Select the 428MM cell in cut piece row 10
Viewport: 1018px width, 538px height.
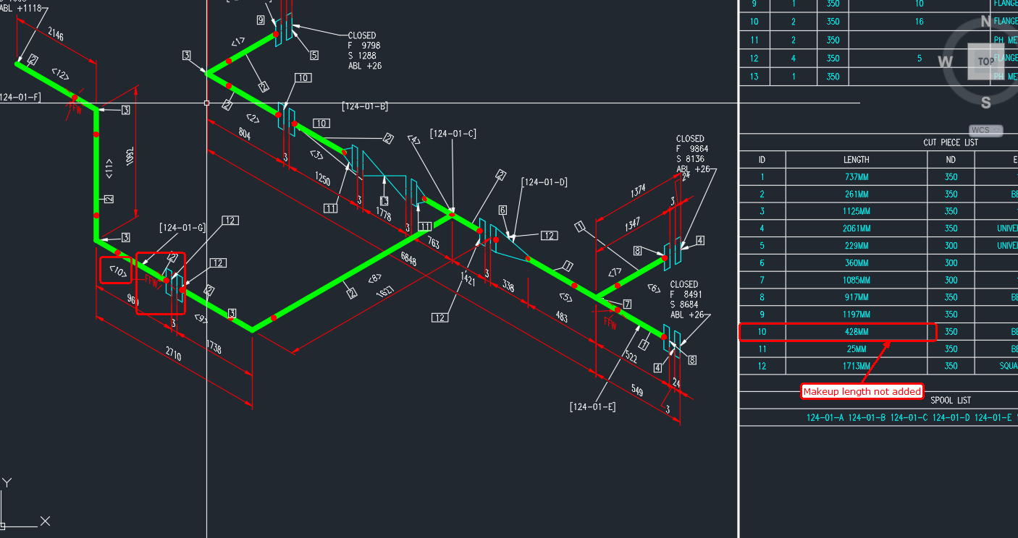(857, 331)
